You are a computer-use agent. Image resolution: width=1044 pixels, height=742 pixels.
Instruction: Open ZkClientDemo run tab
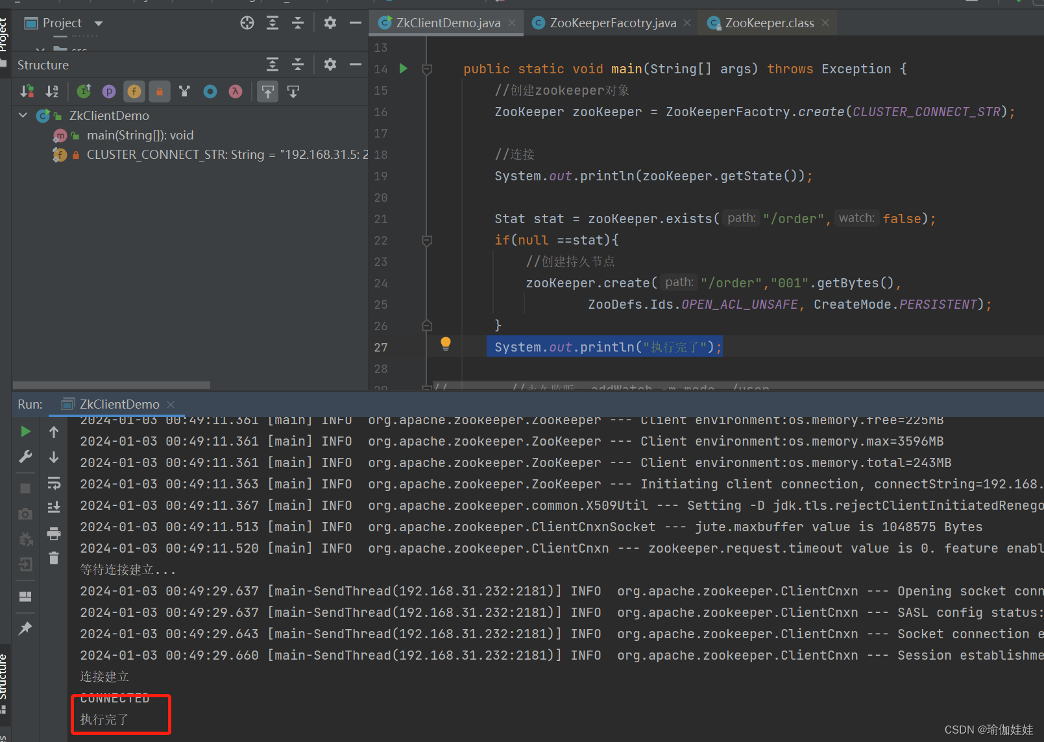coord(119,404)
